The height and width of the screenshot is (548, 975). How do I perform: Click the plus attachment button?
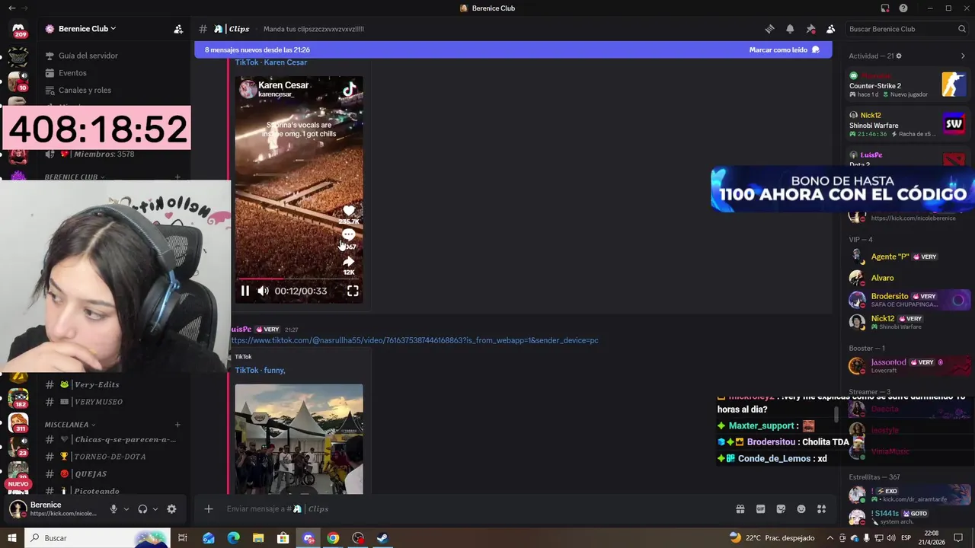tap(209, 509)
